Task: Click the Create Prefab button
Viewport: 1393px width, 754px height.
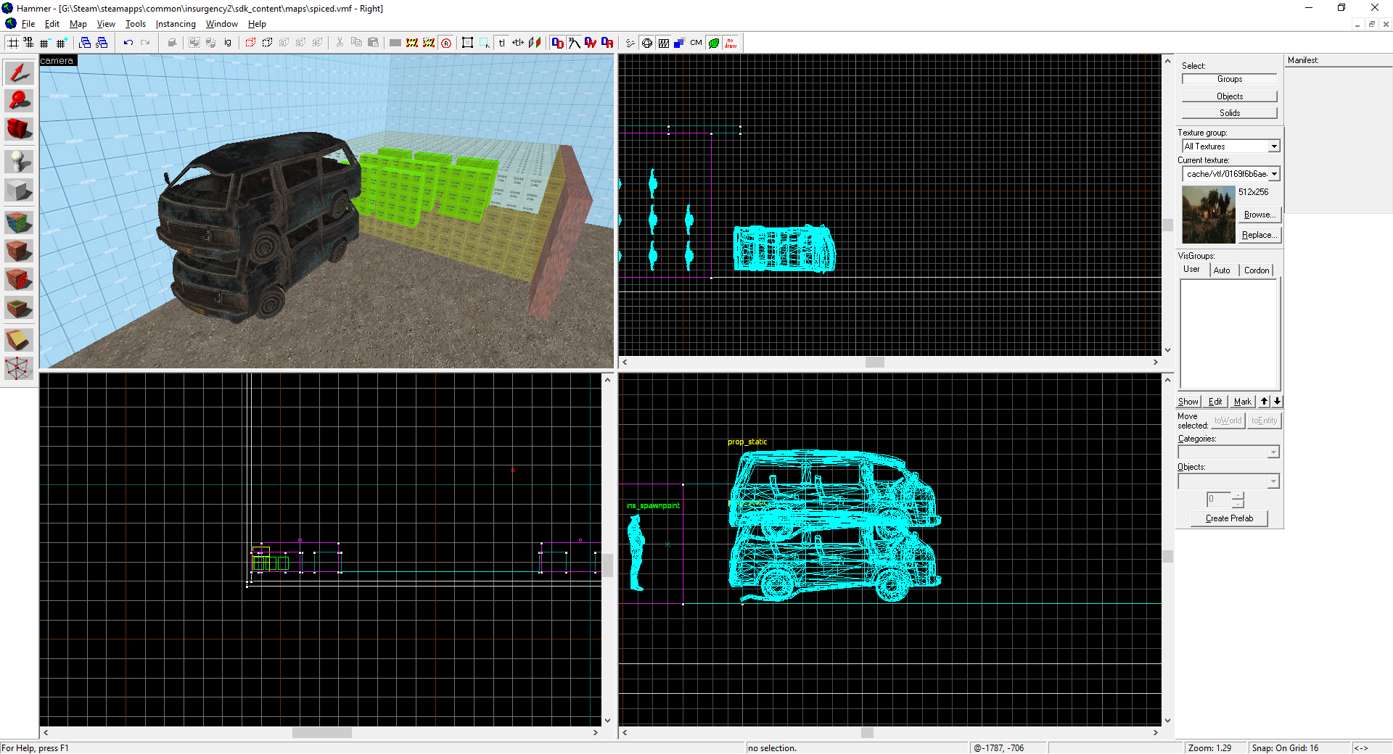Action: tap(1229, 518)
